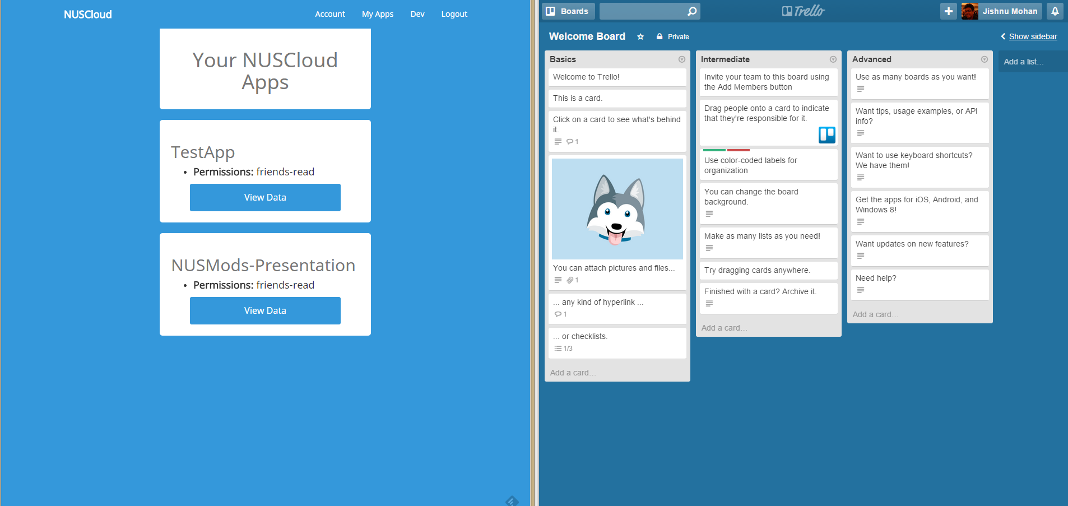Viewport: 1068px width, 506px height.
Task: Click description icon on Use as many boards card
Action: click(x=860, y=89)
